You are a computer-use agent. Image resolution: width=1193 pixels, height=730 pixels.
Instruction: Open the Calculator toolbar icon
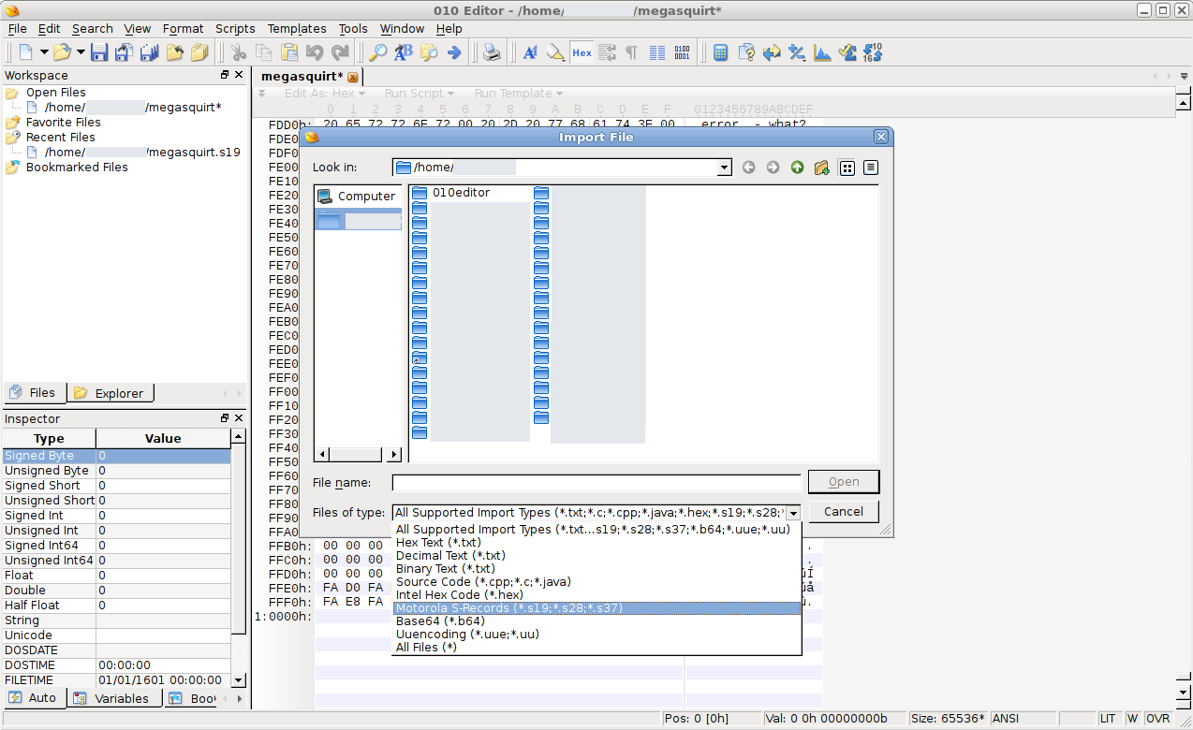coord(721,52)
